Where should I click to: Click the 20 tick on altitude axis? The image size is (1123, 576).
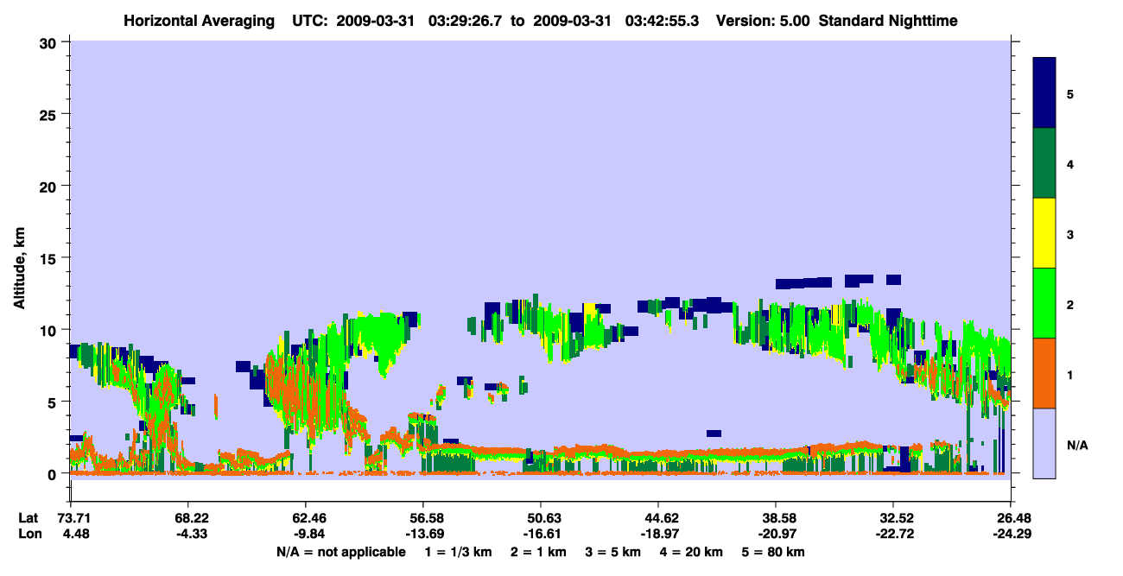click(x=49, y=186)
